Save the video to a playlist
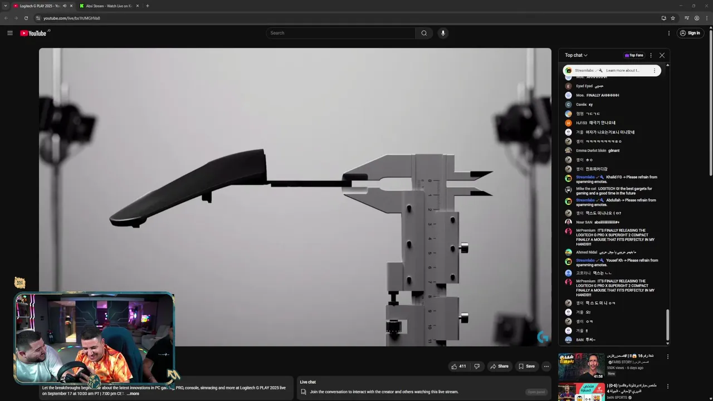 coord(526,366)
